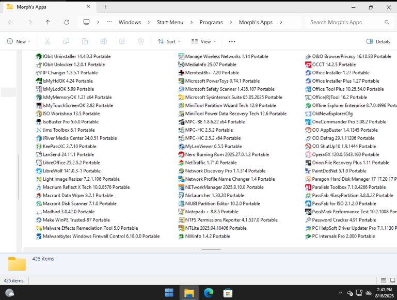The width and height of the screenshot is (397, 300).
Task: Click the Copy icon in toolbar
Action: tap(66, 41)
